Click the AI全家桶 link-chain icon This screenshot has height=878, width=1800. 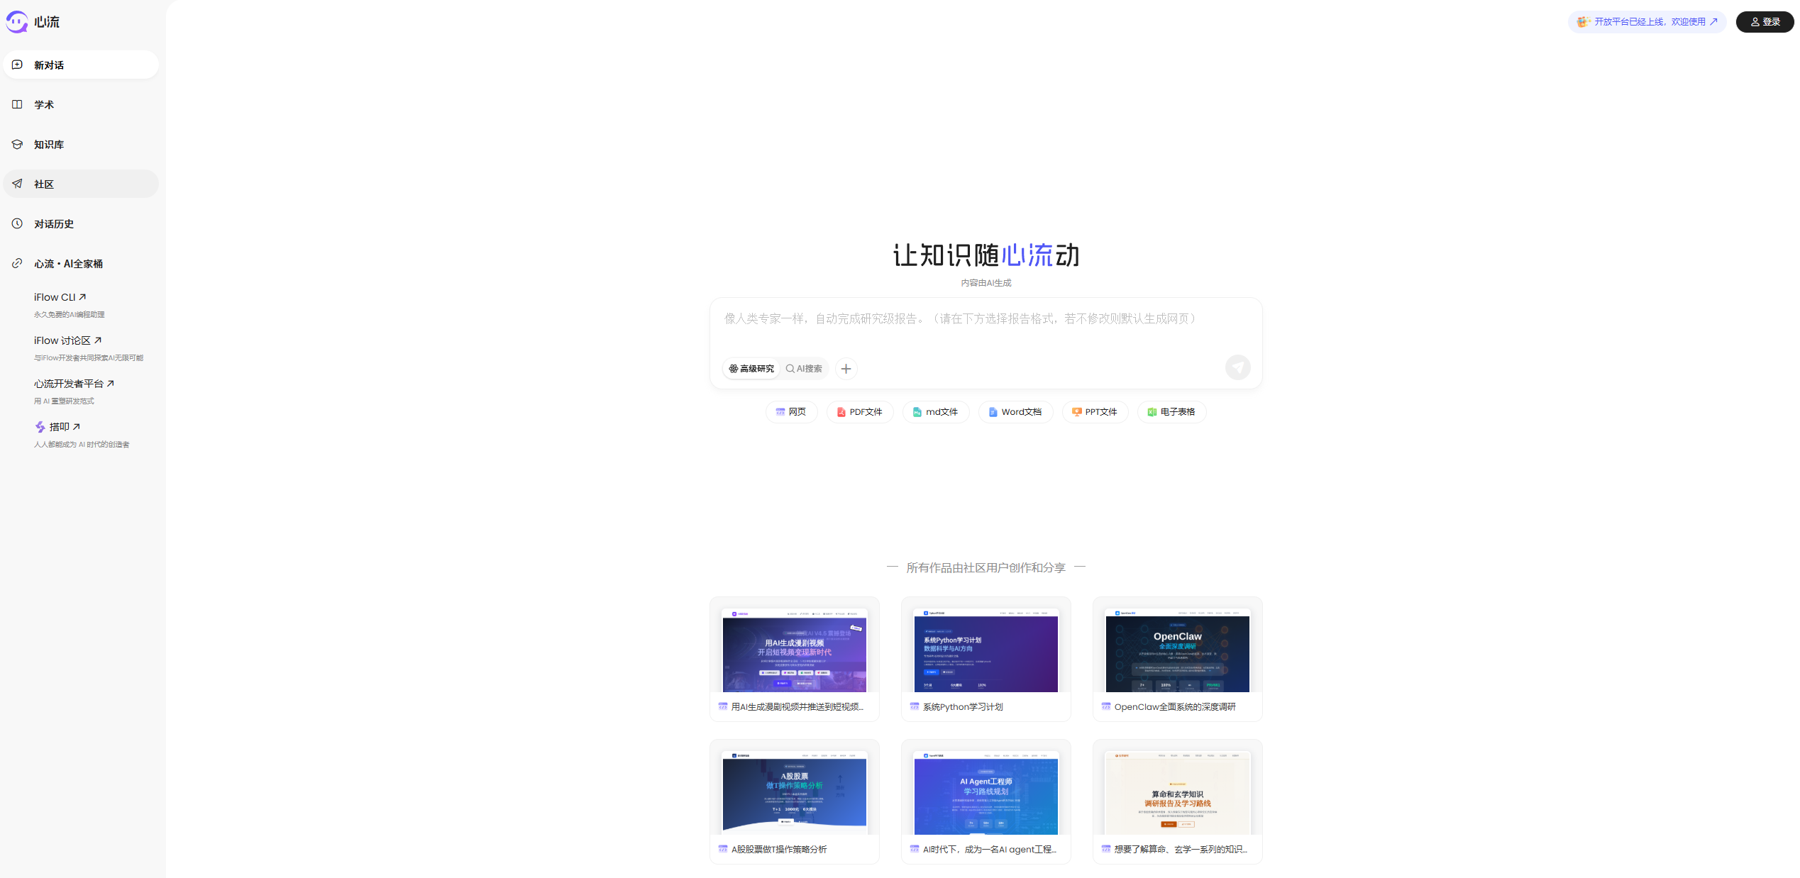(x=17, y=263)
